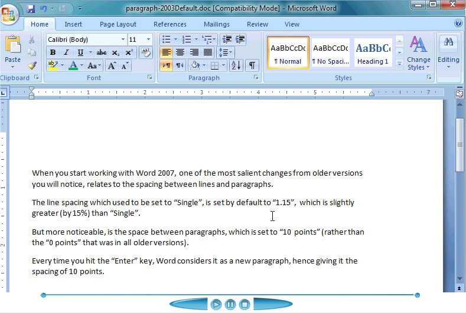Open borders dropdown arrow
The height and width of the screenshot is (313, 466).
point(223,65)
